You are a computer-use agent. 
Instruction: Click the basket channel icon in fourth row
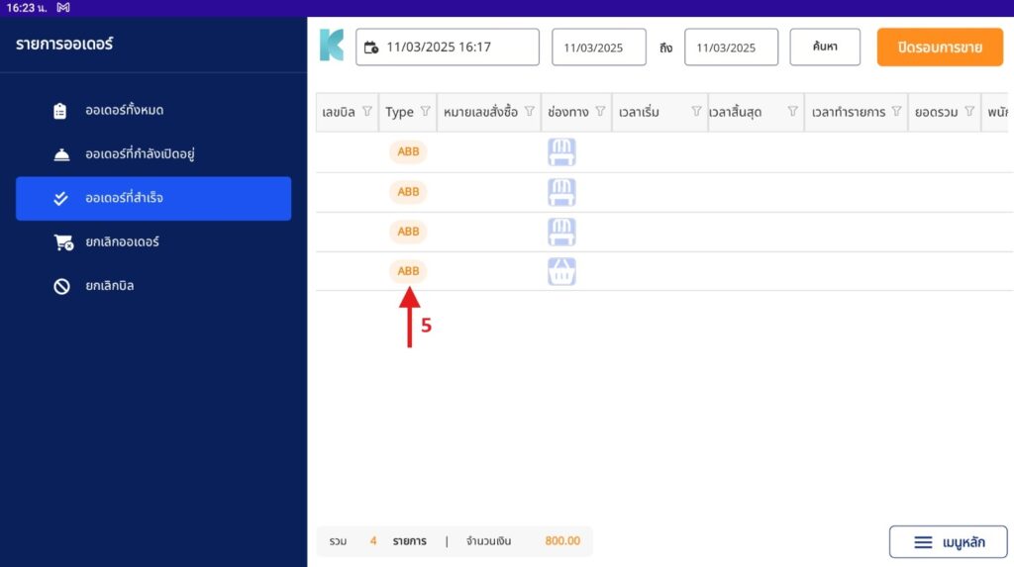click(561, 271)
